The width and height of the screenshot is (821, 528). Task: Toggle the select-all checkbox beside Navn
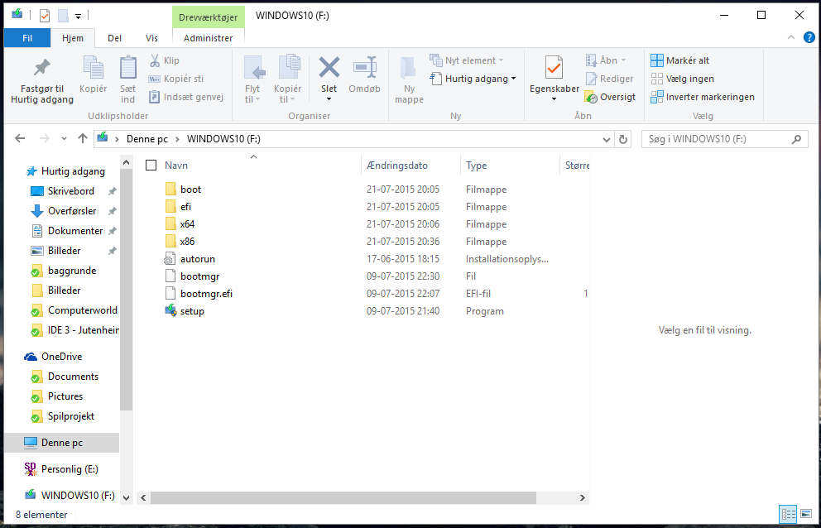tap(151, 166)
